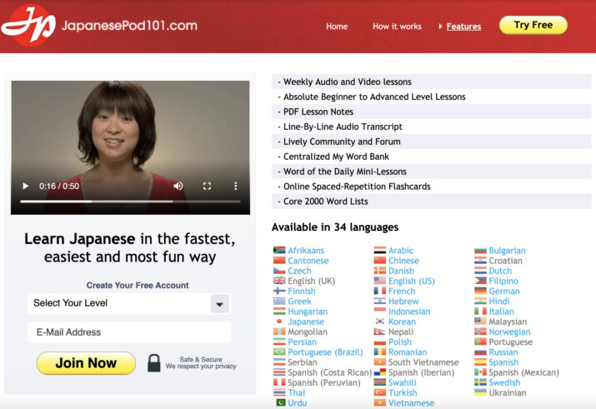Click 'Core 2000 Word Lists' feature text
Viewport: 596px width, 409px height.
point(326,202)
